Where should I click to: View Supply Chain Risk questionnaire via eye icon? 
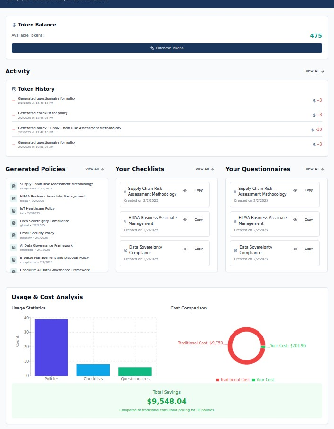point(295,190)
